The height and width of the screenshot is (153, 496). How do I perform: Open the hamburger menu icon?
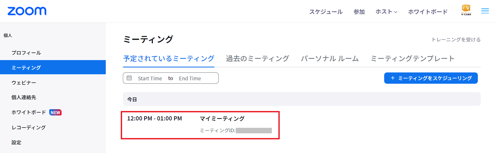(x=485, y=11)
